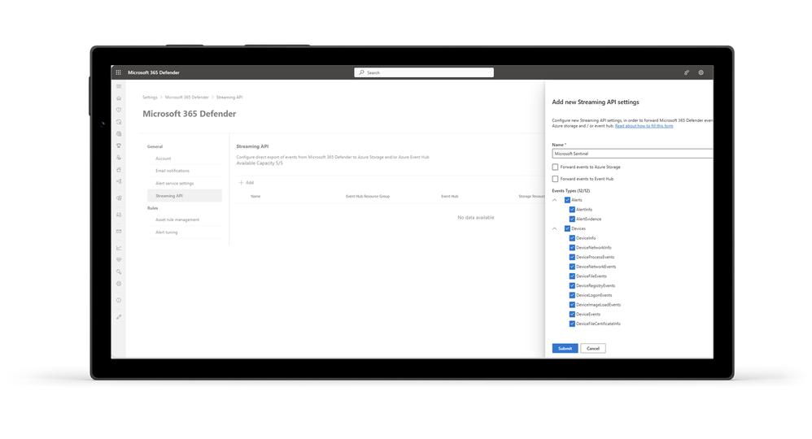Click the pencil customize navigation icon
The image size is (812, 439).
click(x=119, y=317)
